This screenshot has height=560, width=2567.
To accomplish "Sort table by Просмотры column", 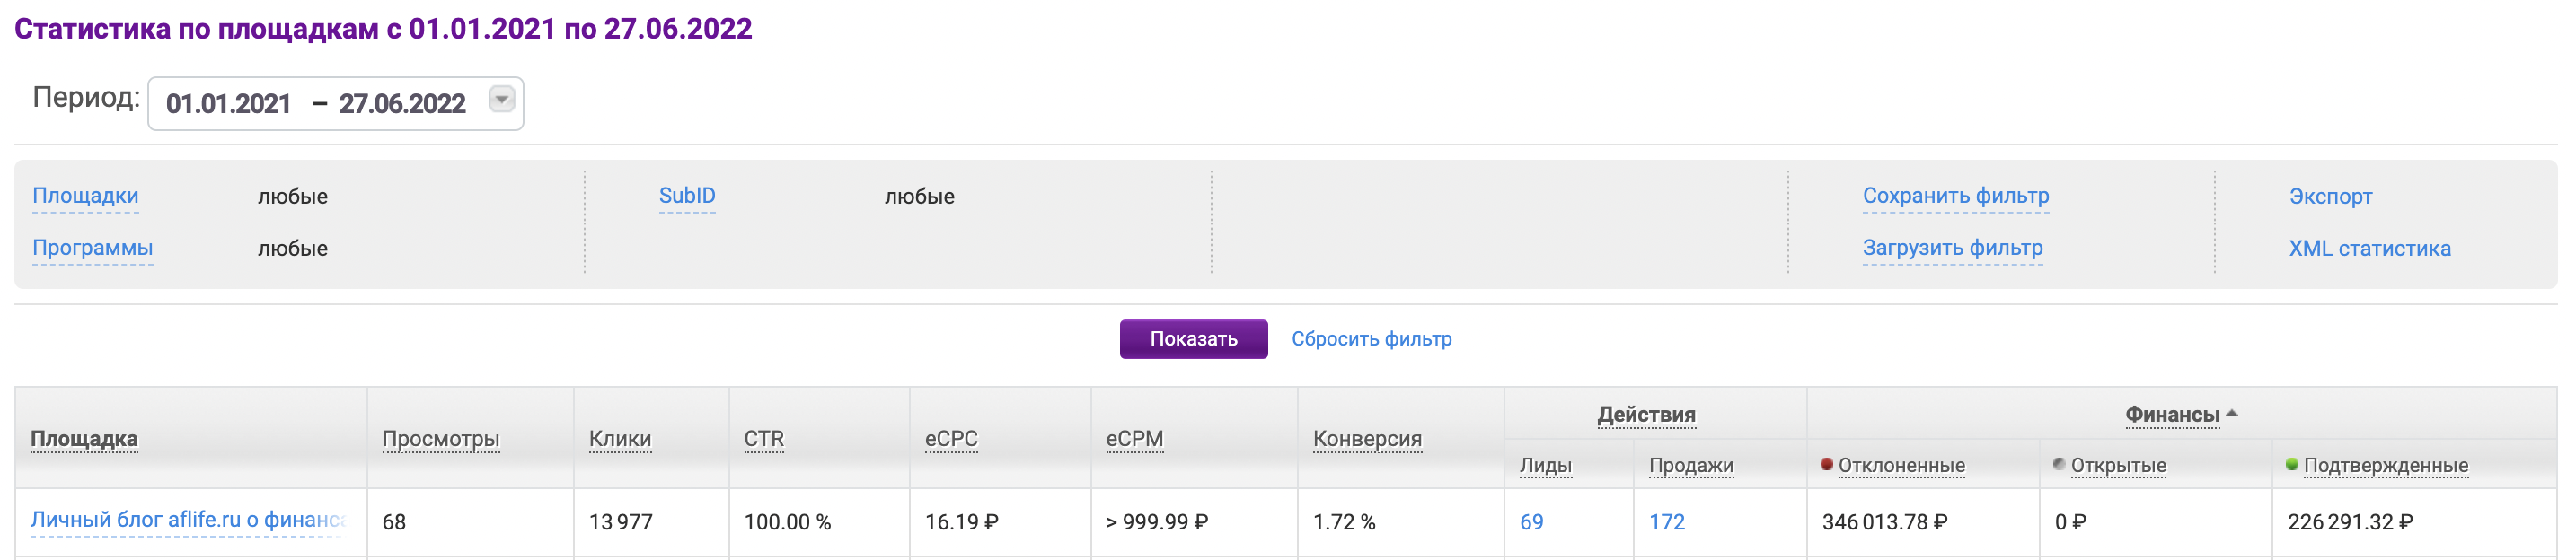I will coord(440,439).
